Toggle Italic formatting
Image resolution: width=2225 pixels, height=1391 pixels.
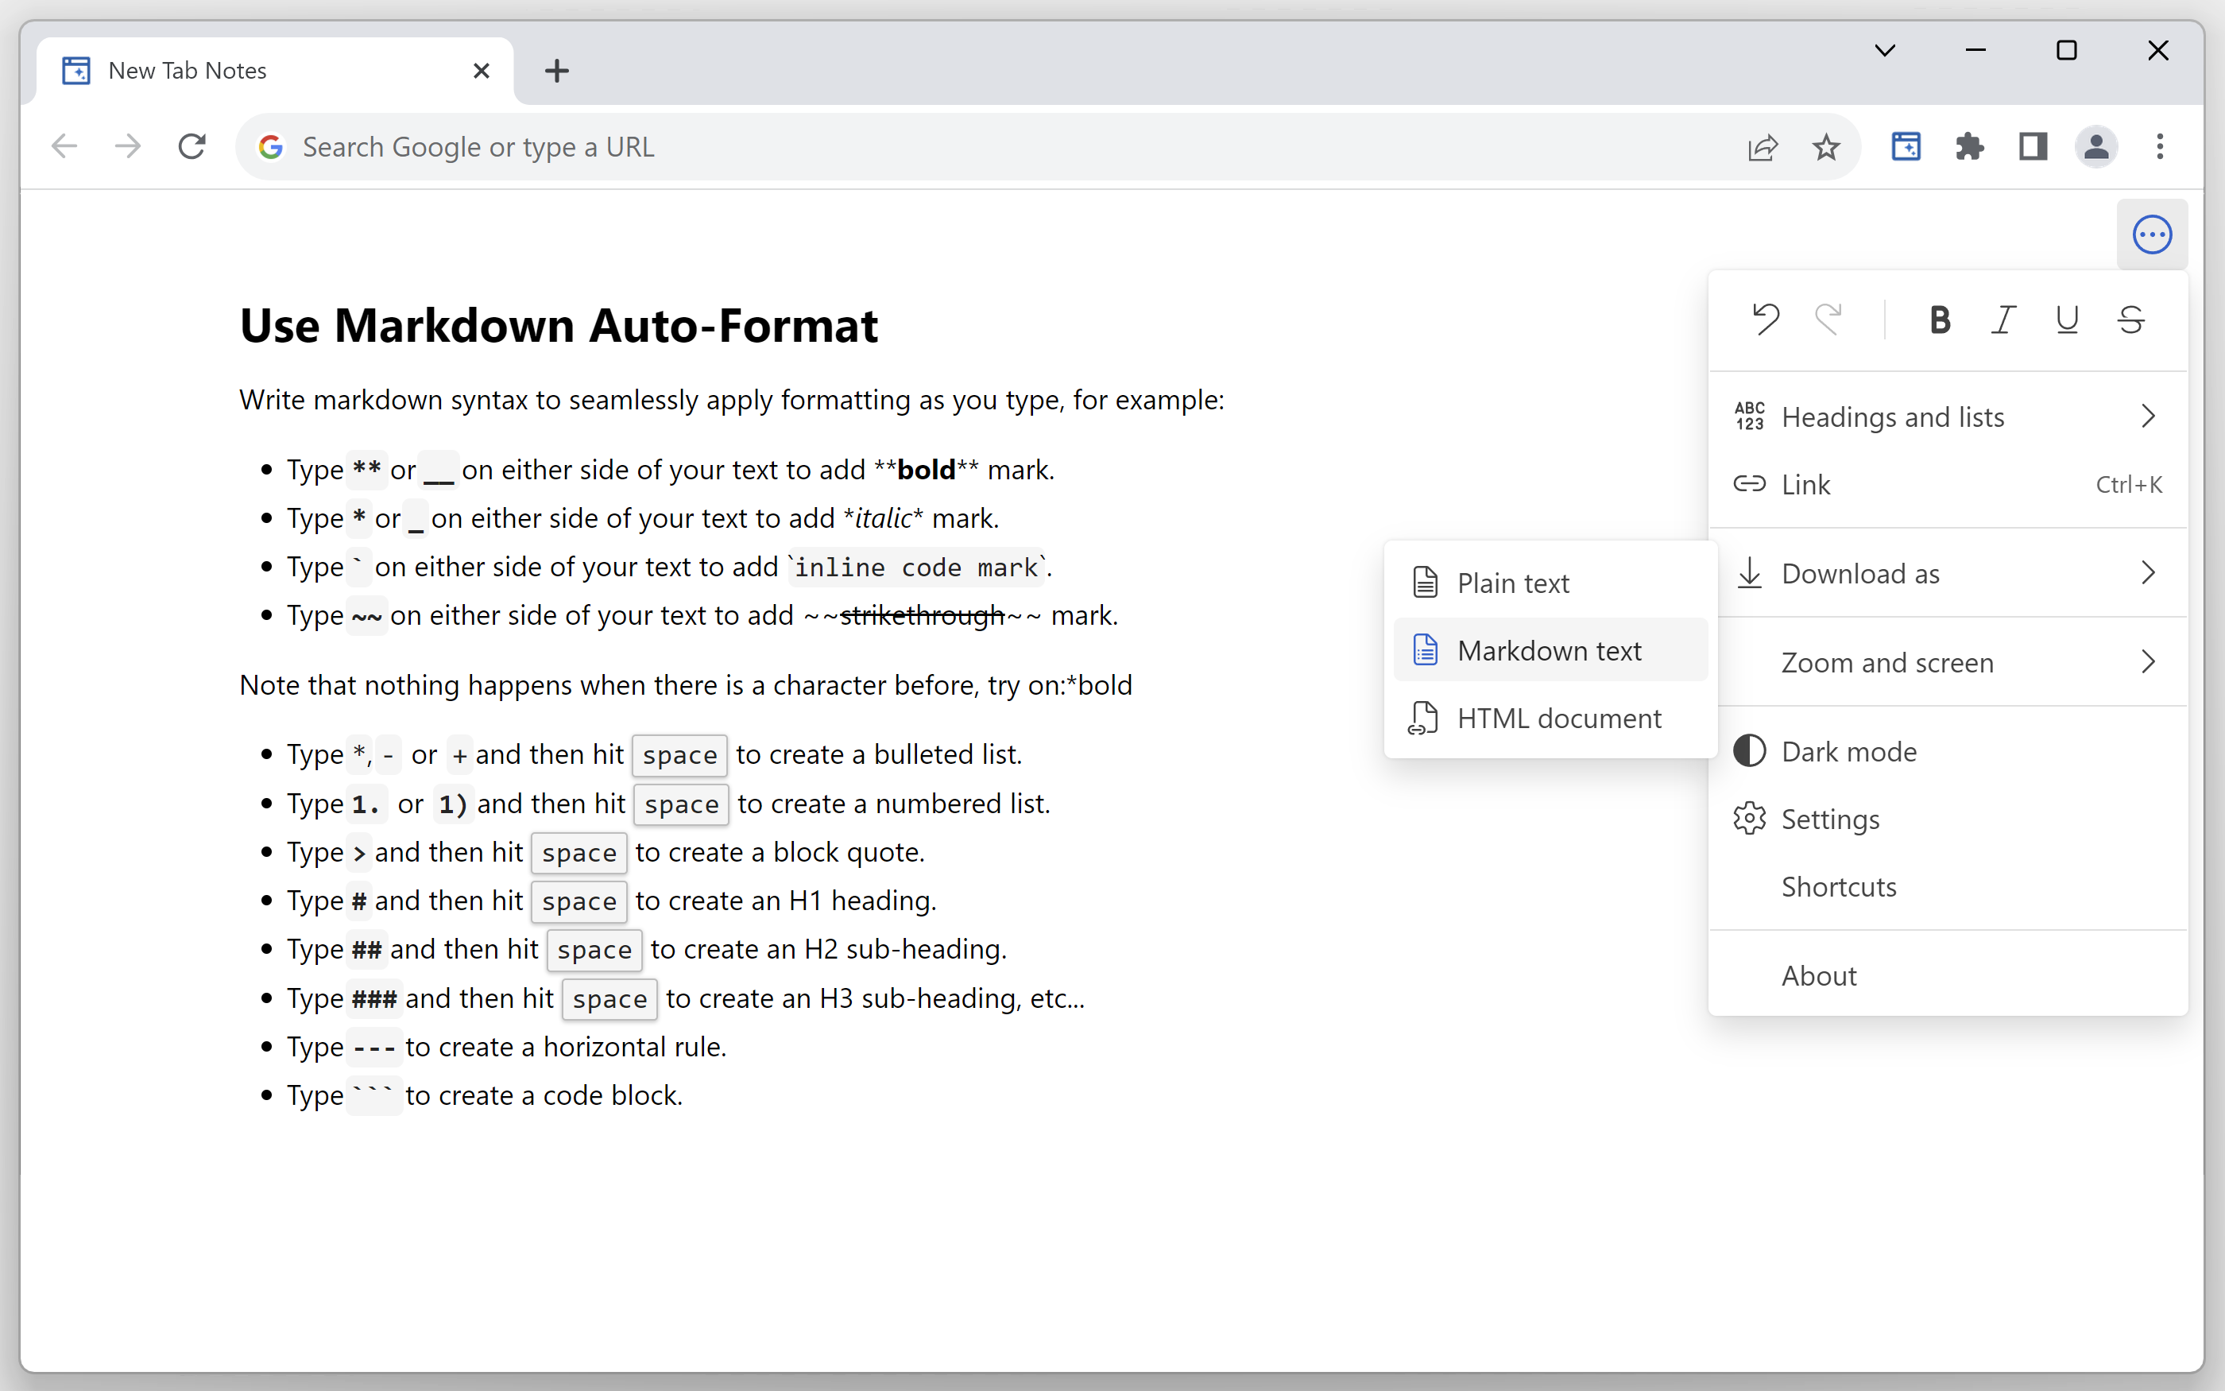(x=2003, y=320)
